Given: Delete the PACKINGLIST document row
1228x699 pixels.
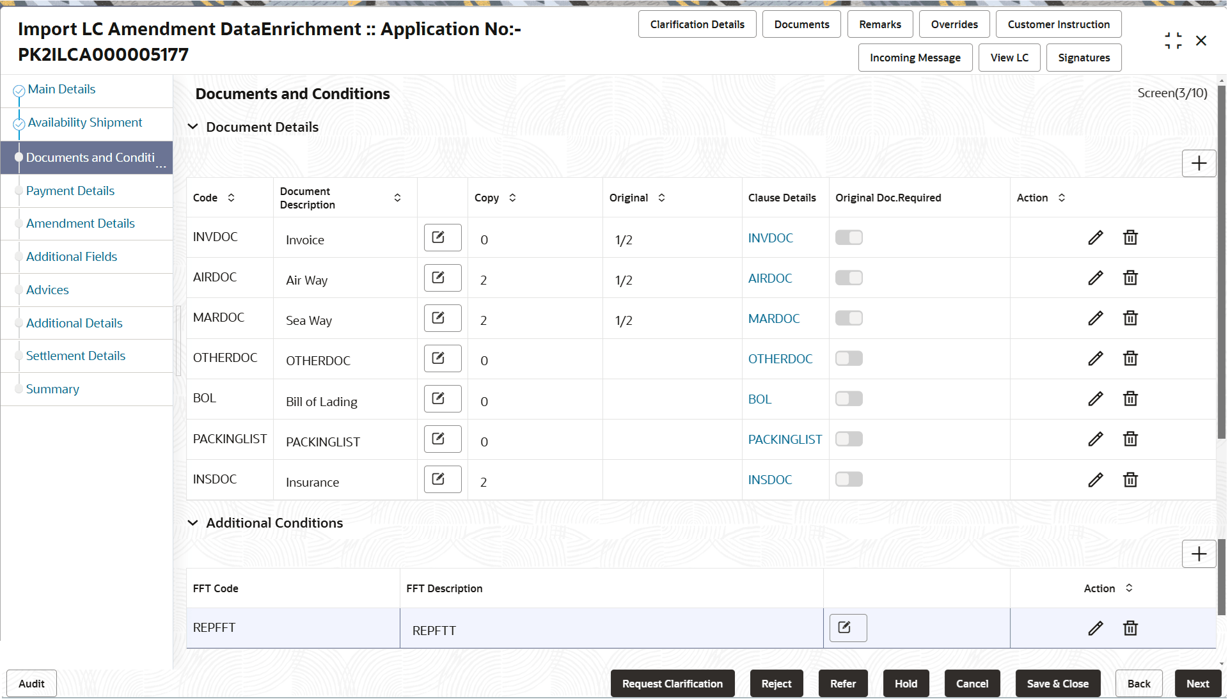Looking at the screenshot, I should (1130, 439).
